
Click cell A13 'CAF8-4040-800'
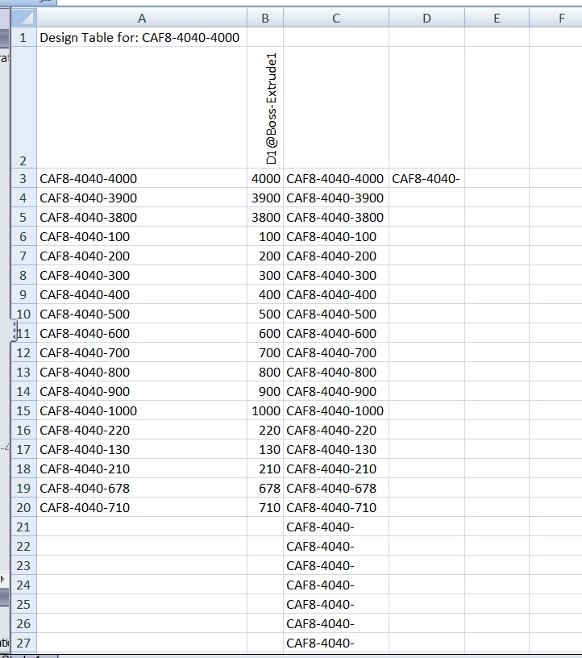(142, 372)
